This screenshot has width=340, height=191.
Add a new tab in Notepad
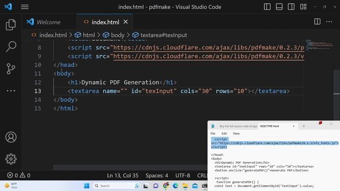[x=303, y=126]
